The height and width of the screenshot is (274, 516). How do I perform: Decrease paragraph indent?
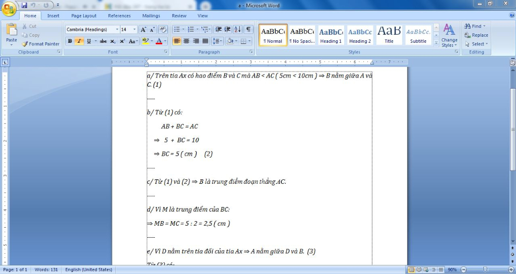pos(218,30)
